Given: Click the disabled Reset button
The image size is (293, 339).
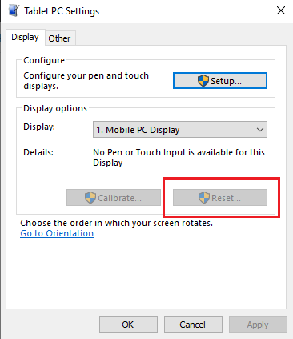Looking at the screenshot, I should click(x=220, y=198).
